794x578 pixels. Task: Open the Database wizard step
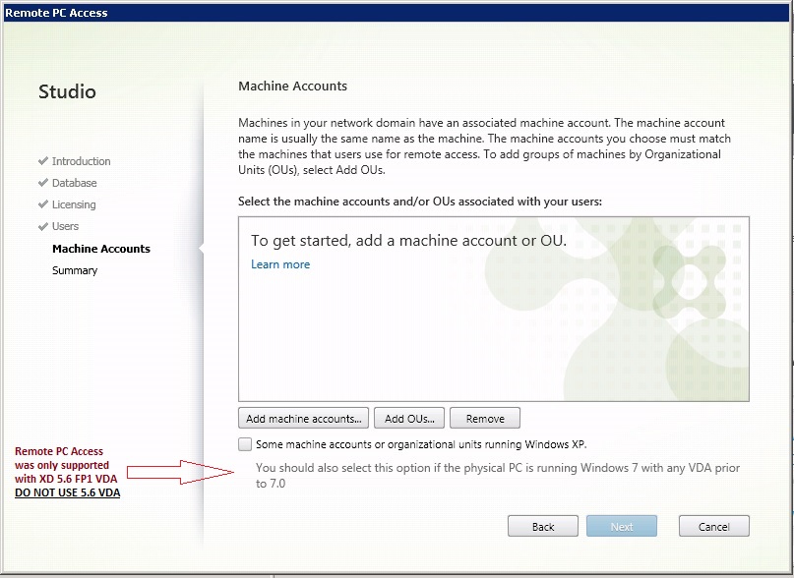[74, 183]
